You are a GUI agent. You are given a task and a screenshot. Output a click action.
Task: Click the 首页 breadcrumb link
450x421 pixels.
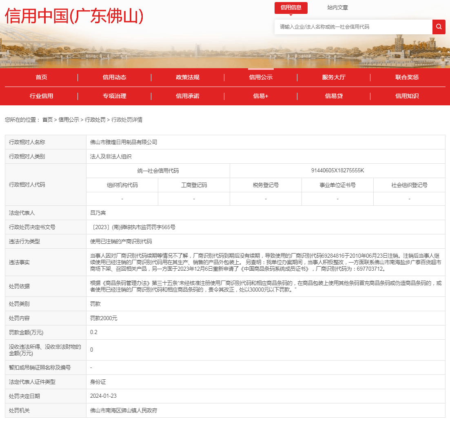click(47, 120)
